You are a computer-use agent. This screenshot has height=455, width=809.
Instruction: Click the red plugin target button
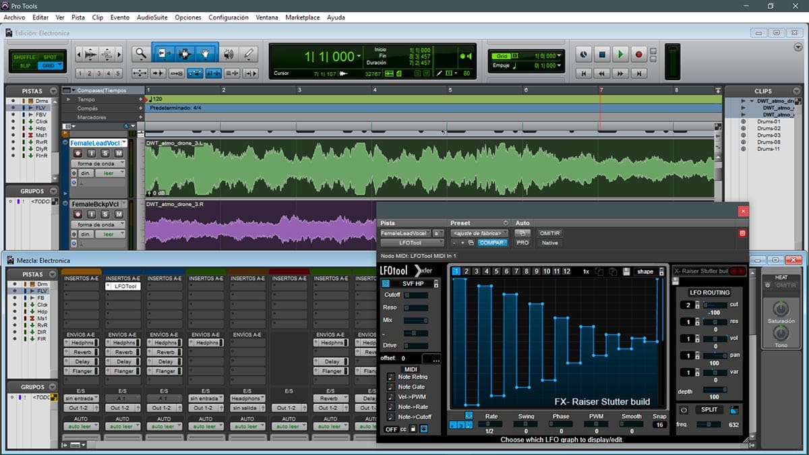(x=743, y=233)
